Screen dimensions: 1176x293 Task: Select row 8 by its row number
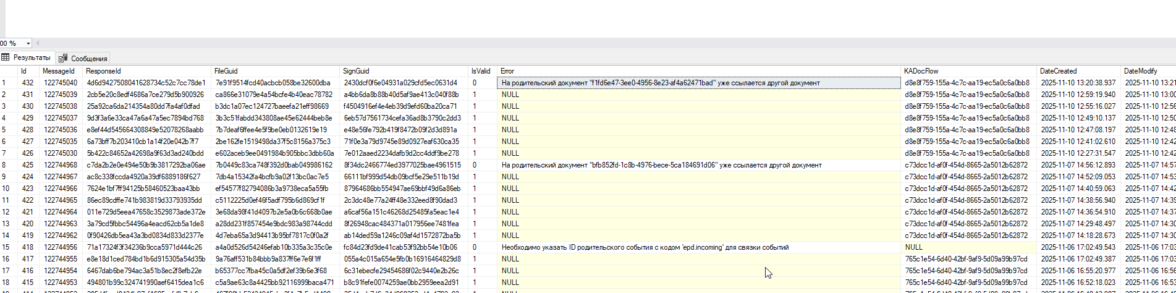[4, 165]
